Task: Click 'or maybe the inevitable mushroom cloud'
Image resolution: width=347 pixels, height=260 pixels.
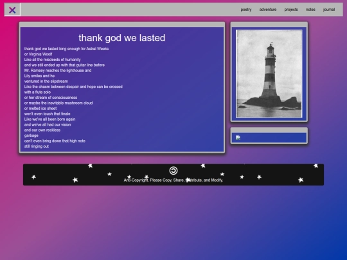Action: tap(58, 103)
